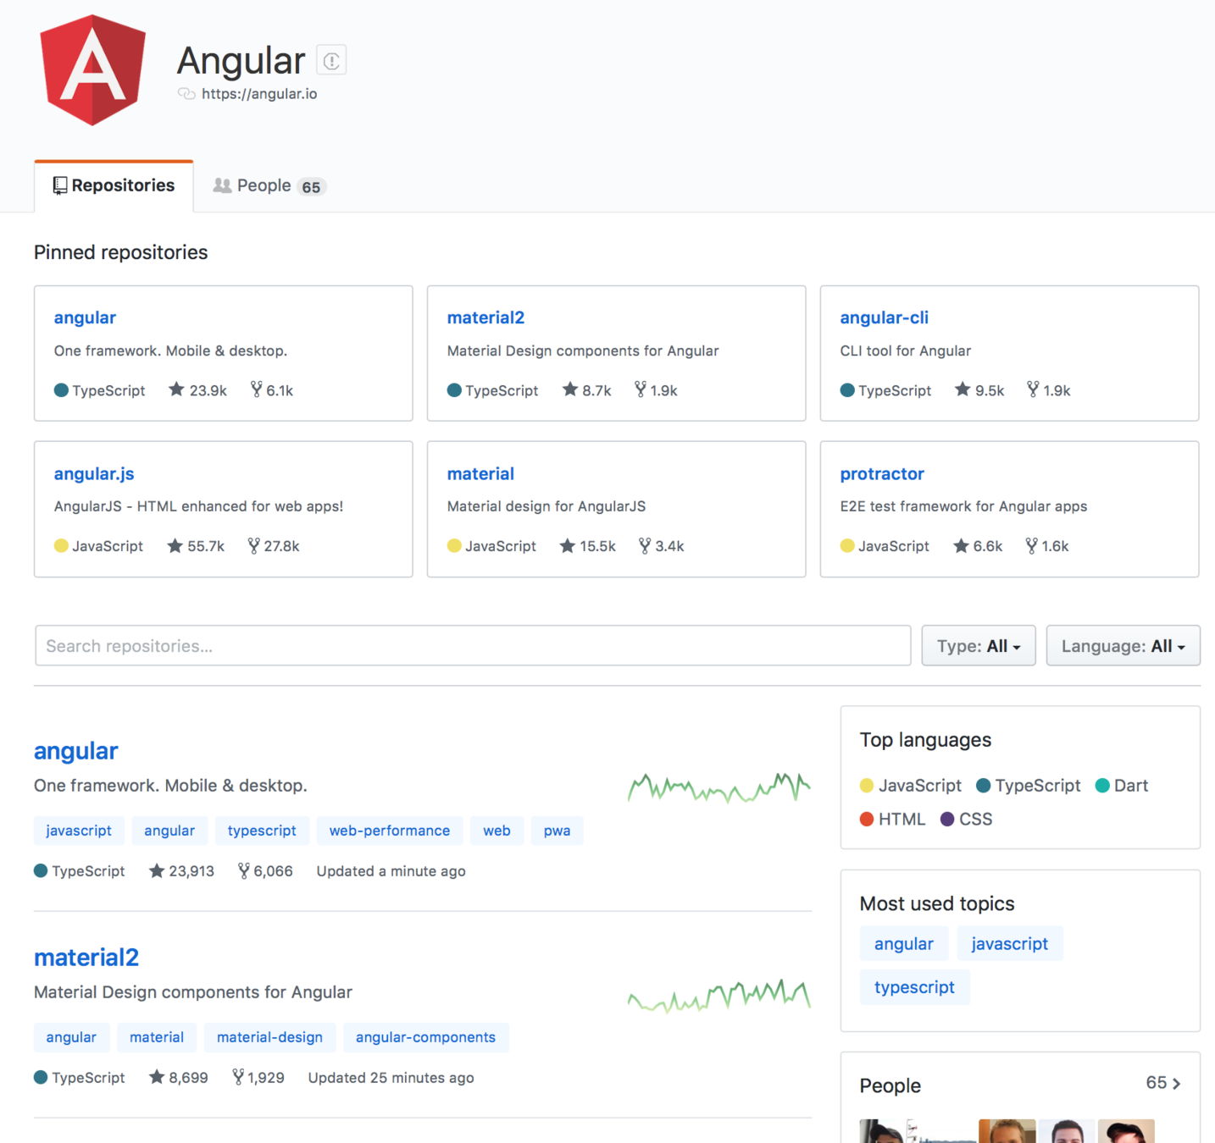The image size is (1215, 1143).
Task: Click the link icon beside angular.io URL
Action: click(186, 94)
